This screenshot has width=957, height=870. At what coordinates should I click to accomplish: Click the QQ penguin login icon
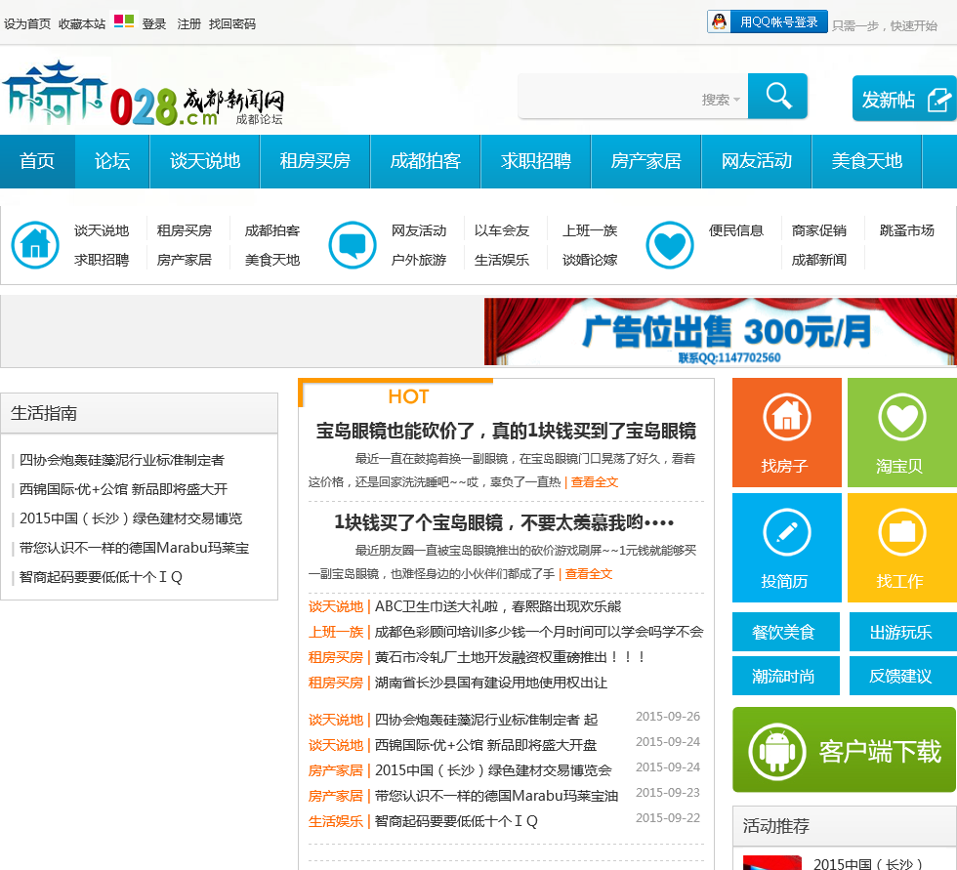tap(720, 21)
